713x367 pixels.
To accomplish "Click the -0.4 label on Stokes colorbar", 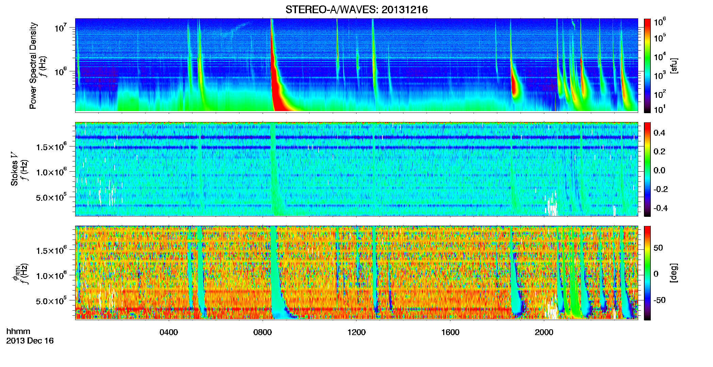I will [x=661, y=208].
